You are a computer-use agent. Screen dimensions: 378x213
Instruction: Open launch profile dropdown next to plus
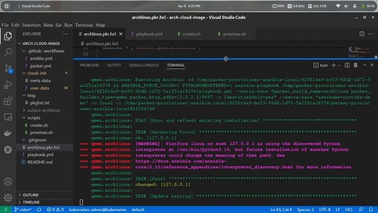pos(339,66)
